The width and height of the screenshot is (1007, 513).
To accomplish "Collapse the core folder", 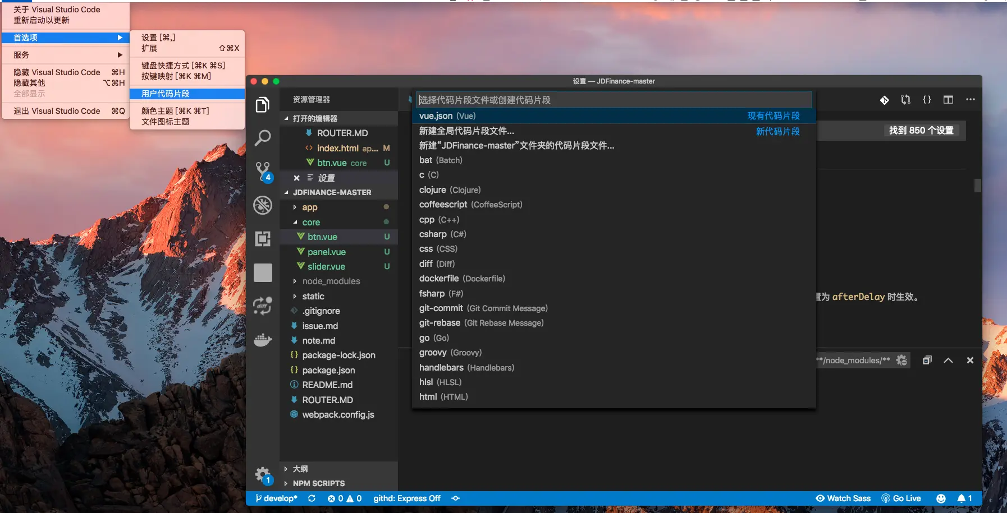I will tap(338, 222).
